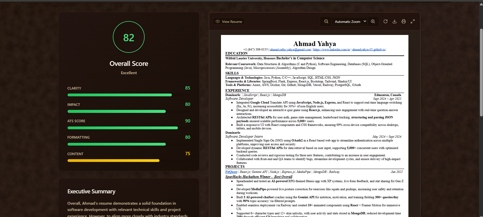Viewport: 483px width, 217px height.
Task: Click the View Resume button
Action: [229, 21]
